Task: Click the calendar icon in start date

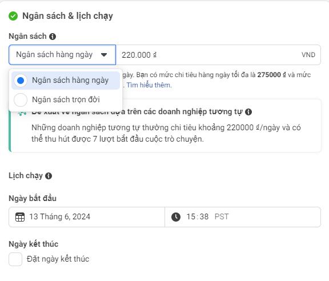Action: [x=20, y=217]
